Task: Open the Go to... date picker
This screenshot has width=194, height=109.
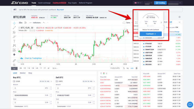Action: click(55, 68)
